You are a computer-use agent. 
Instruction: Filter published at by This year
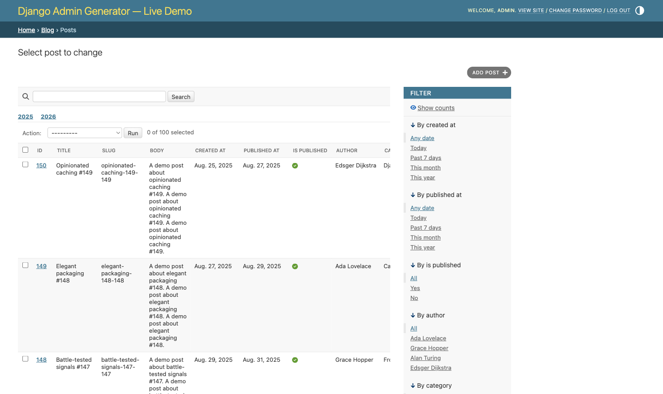tap(422, 248)
